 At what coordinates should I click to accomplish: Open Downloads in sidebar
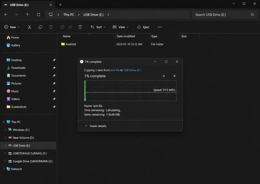[x=16, y=68]
